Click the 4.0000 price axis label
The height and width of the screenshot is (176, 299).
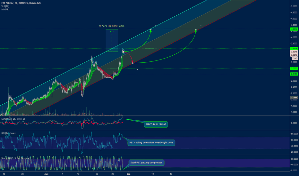tap(294, 37)
